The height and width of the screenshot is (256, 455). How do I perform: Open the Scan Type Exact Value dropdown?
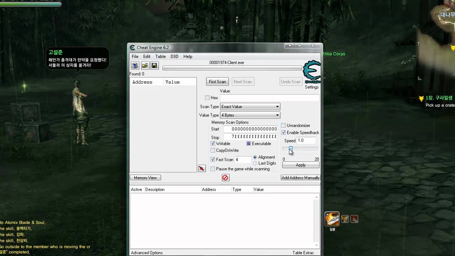pyautogui.click(x=250, y=107)
